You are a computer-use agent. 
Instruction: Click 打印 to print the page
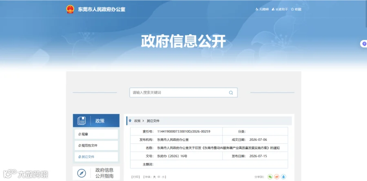click(136, 177)
